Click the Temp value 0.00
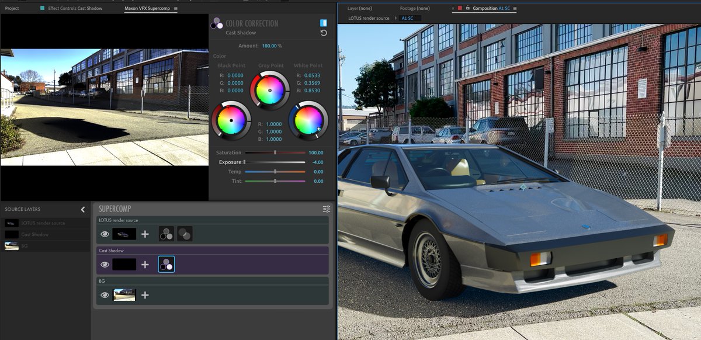The height and width of the screenshot is (340, 701). pyautogui.click(x=318, y=172)
